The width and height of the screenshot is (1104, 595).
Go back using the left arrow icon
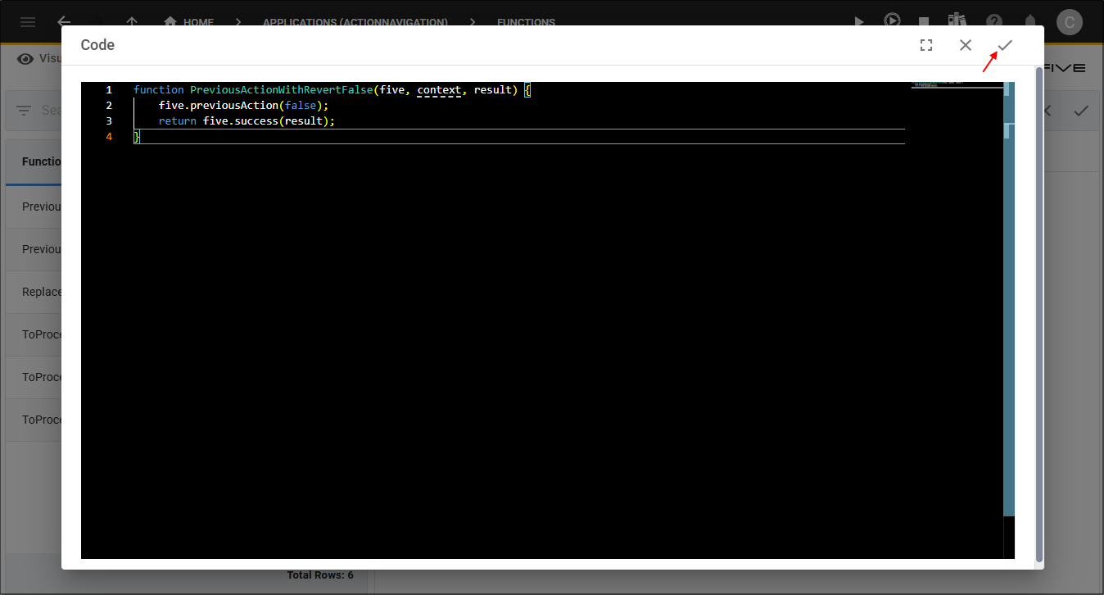(64, 22)
